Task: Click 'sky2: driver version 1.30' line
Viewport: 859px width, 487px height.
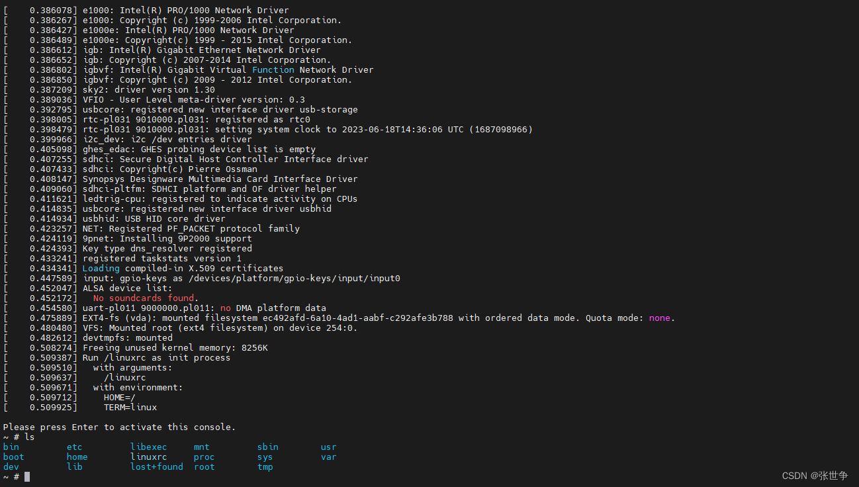Action: pyautogui.click(x=149, y=90)
